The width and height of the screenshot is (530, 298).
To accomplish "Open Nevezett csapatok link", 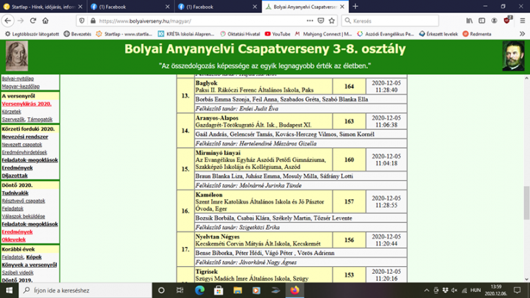I will click(x=22, y=145).
